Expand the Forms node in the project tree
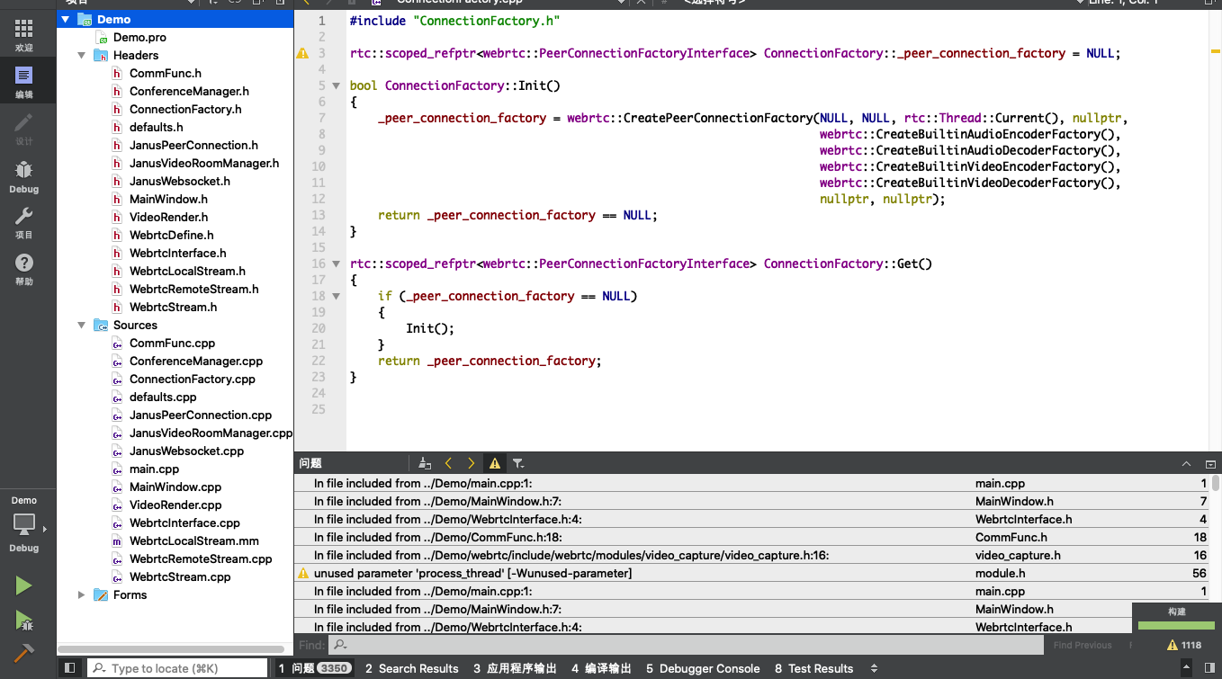1222x679 pixels. pyautogui.click(x=81, y=594)
